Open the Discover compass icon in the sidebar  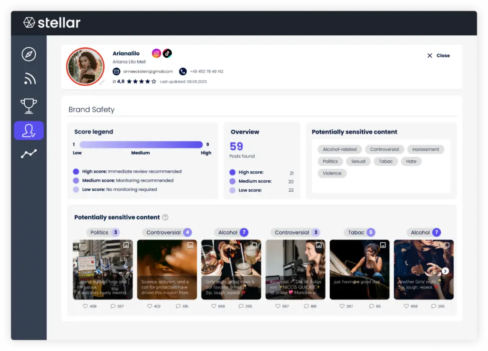coord(29,54)
